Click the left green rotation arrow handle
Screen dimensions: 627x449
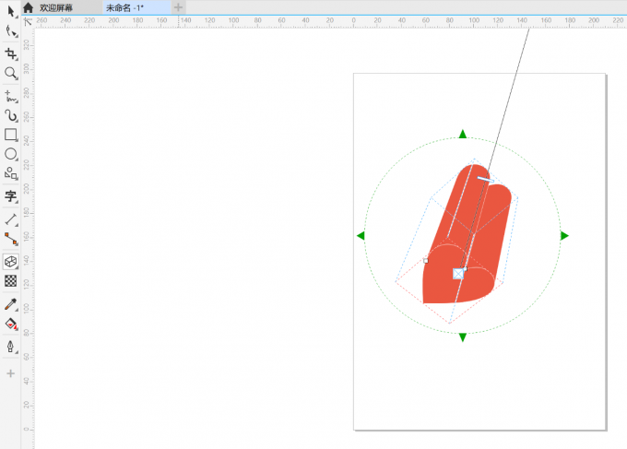coord(361,236)
